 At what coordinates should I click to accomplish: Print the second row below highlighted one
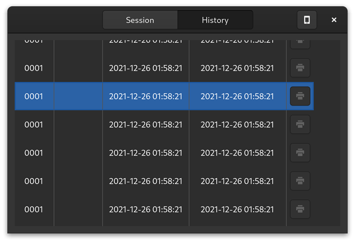point(300,152)
